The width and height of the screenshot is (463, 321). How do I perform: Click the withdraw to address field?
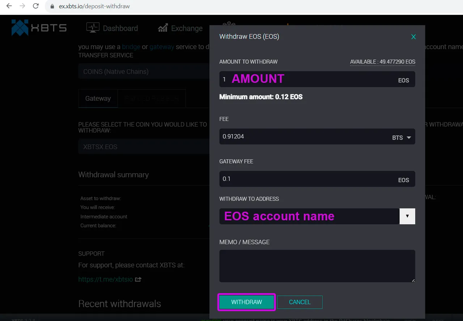309,216
